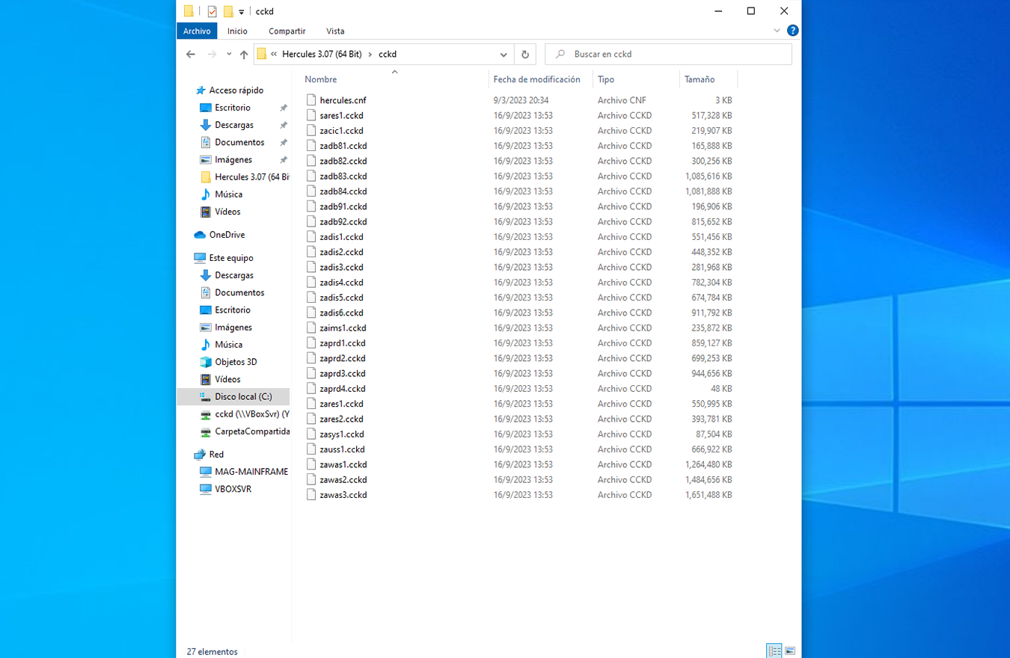1010x658 pixels.
Task: Open the Archivo menu
Action: [x=197, y=31]
